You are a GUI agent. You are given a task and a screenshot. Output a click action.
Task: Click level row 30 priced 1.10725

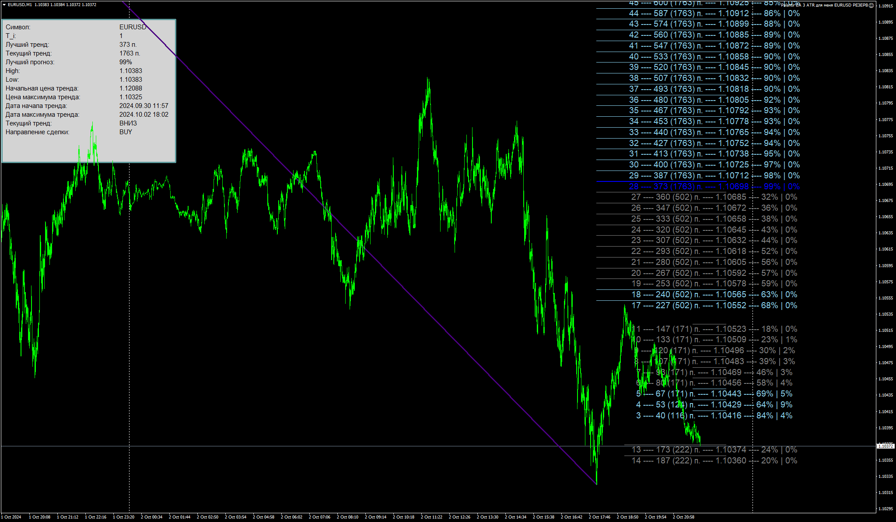[x=714, y=165]
